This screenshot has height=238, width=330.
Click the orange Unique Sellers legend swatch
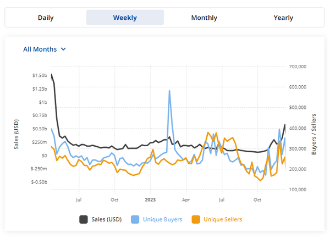(x=195, y=219)
